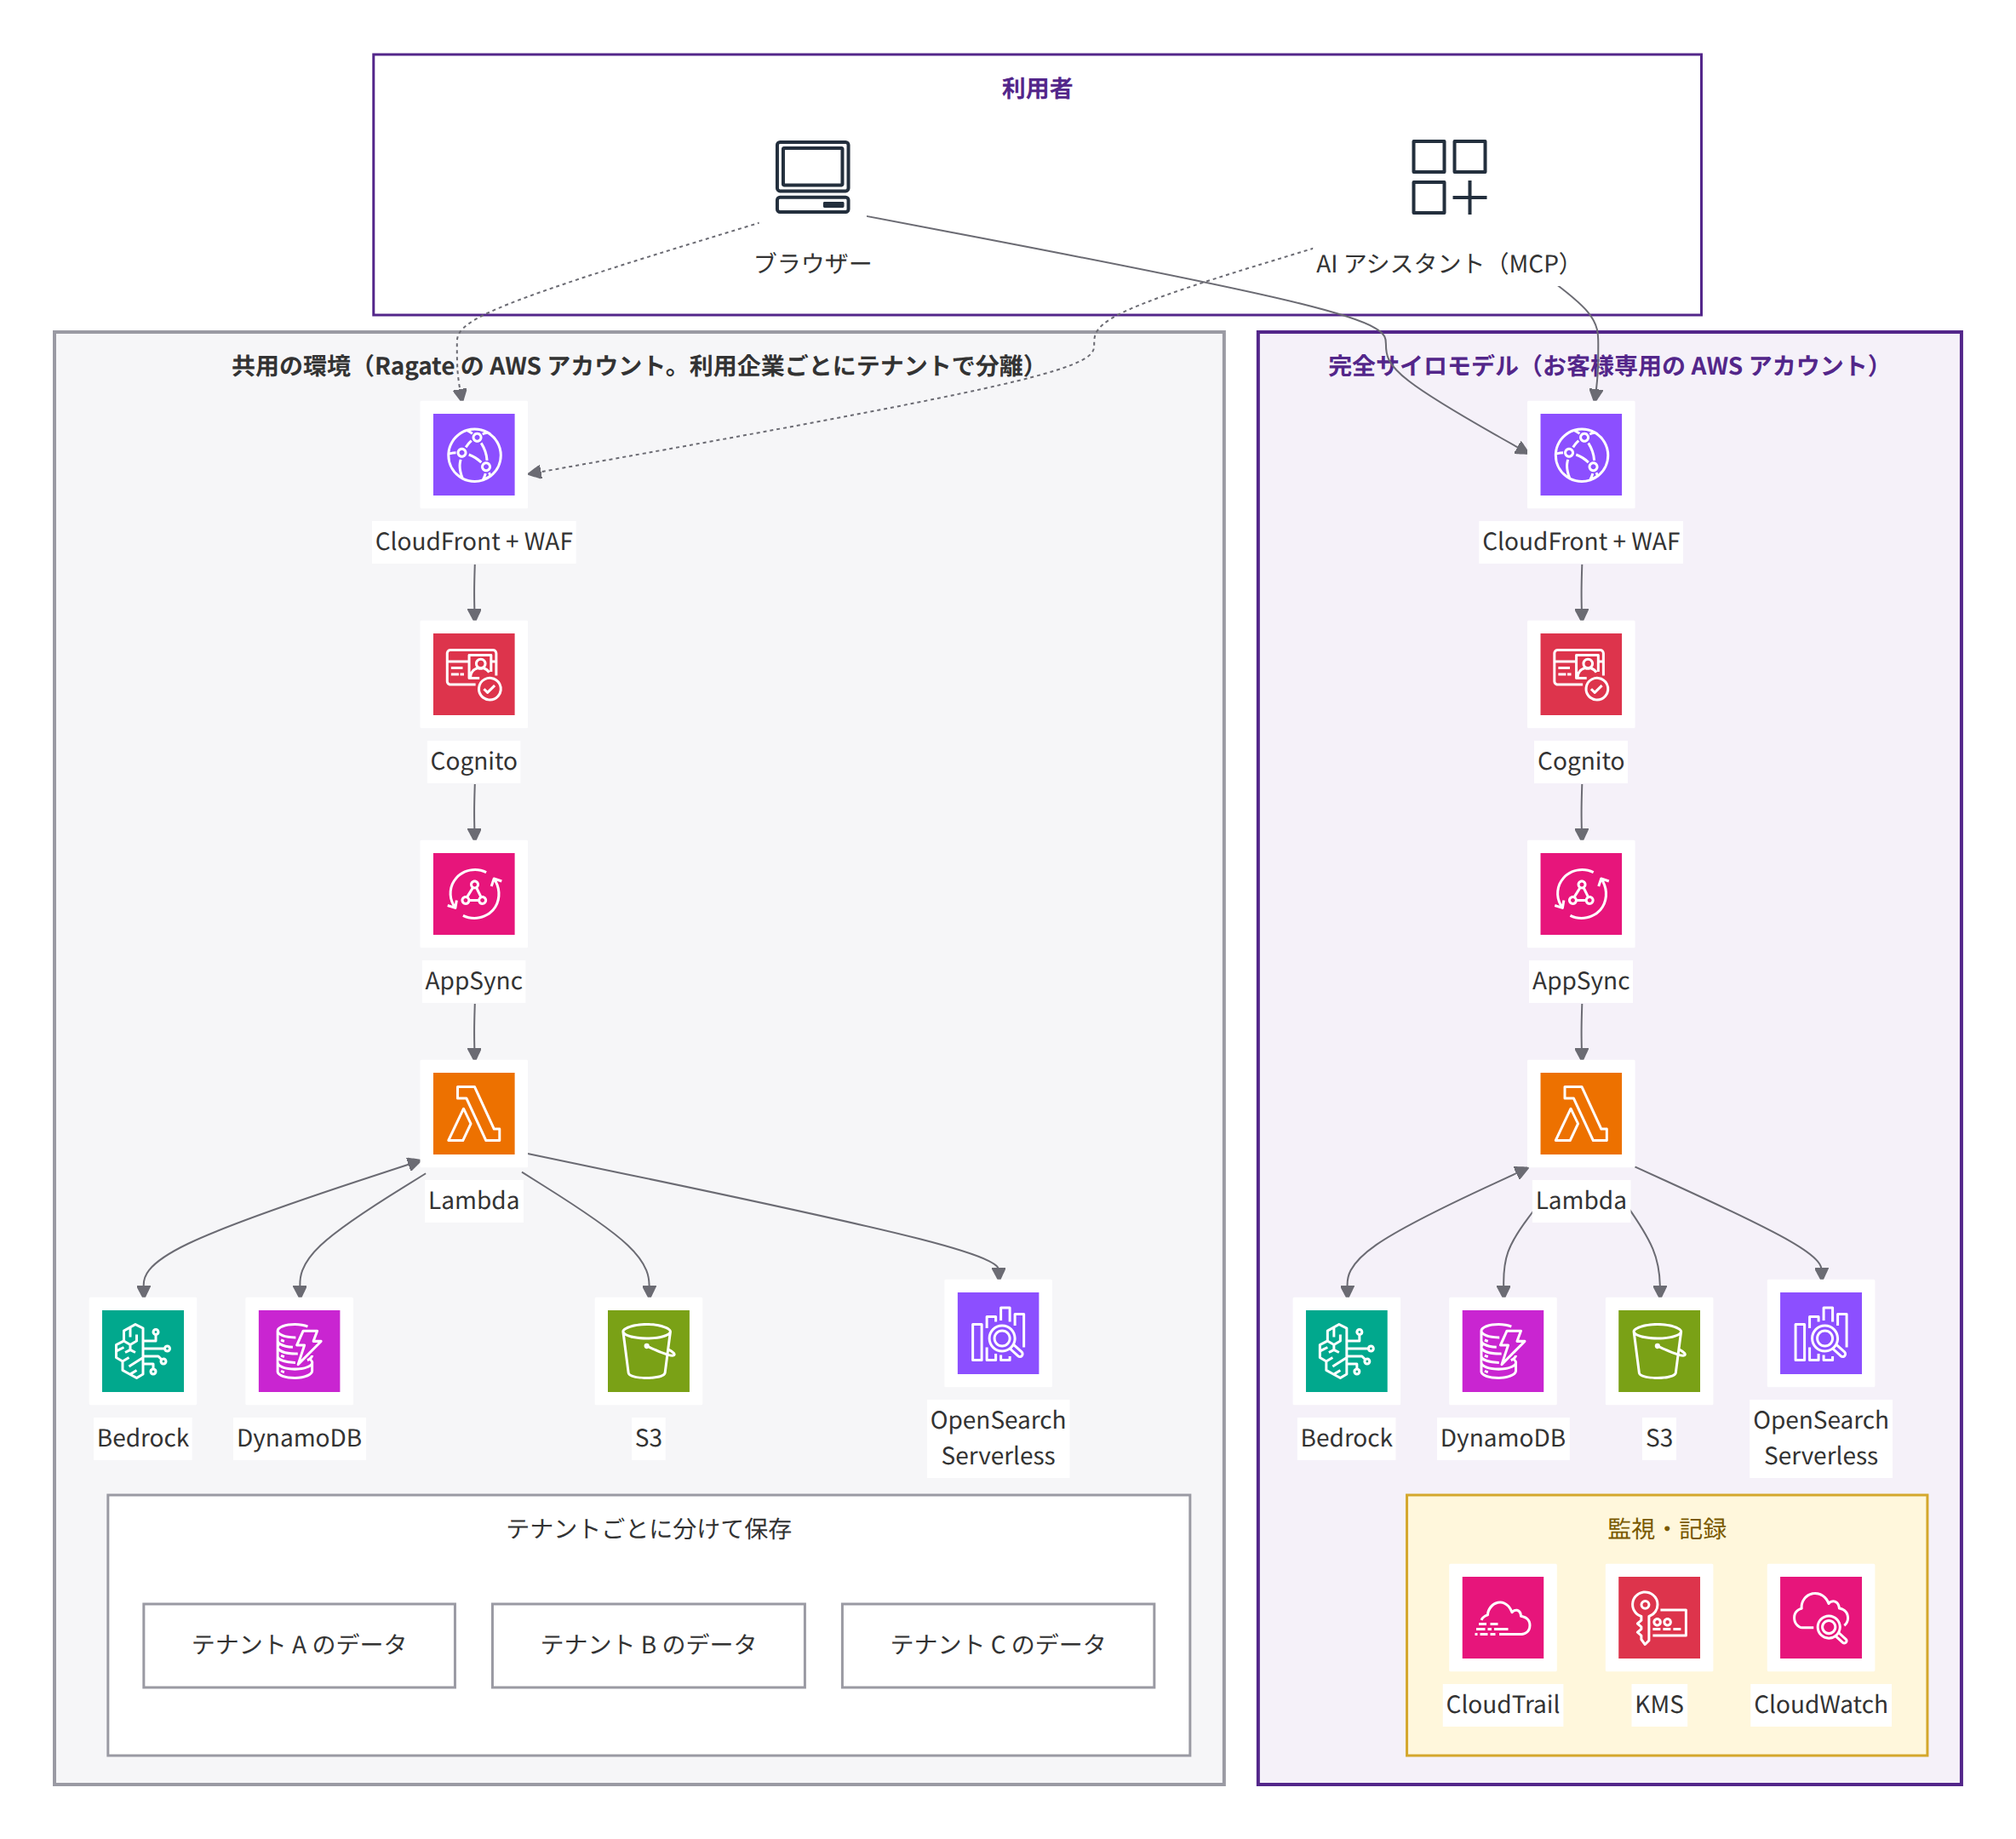The height and width of the screenshot is (1839, 2016).
Task: Select Lambda icon in shared environment
Action: point(473,1114)
